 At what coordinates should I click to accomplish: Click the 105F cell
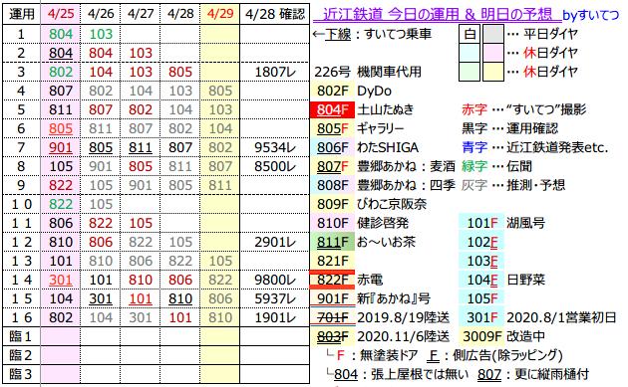tap(481, 298)
